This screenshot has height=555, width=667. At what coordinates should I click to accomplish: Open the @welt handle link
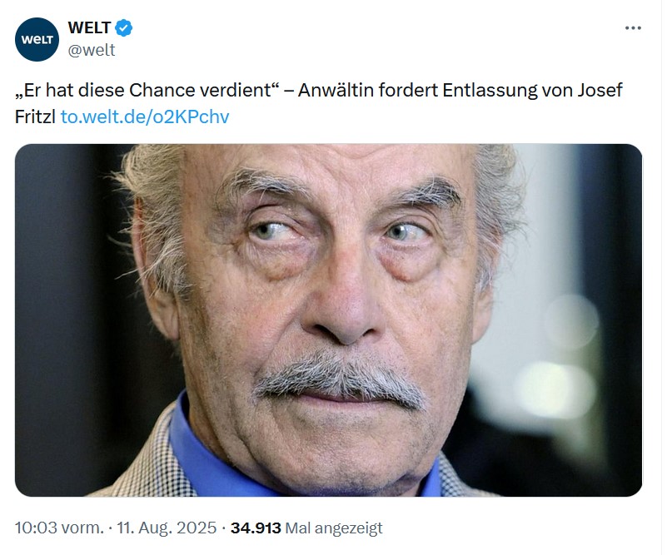click(91, 50)
